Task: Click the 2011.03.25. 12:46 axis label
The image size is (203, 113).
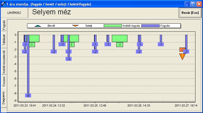Action: (x=95, y=105)
